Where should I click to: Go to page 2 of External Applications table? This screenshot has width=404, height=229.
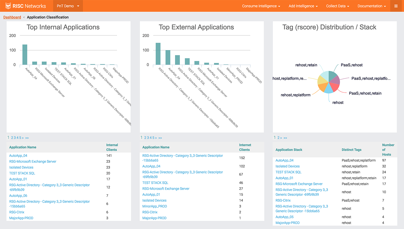pyautogui.click(x=145, y=138)
